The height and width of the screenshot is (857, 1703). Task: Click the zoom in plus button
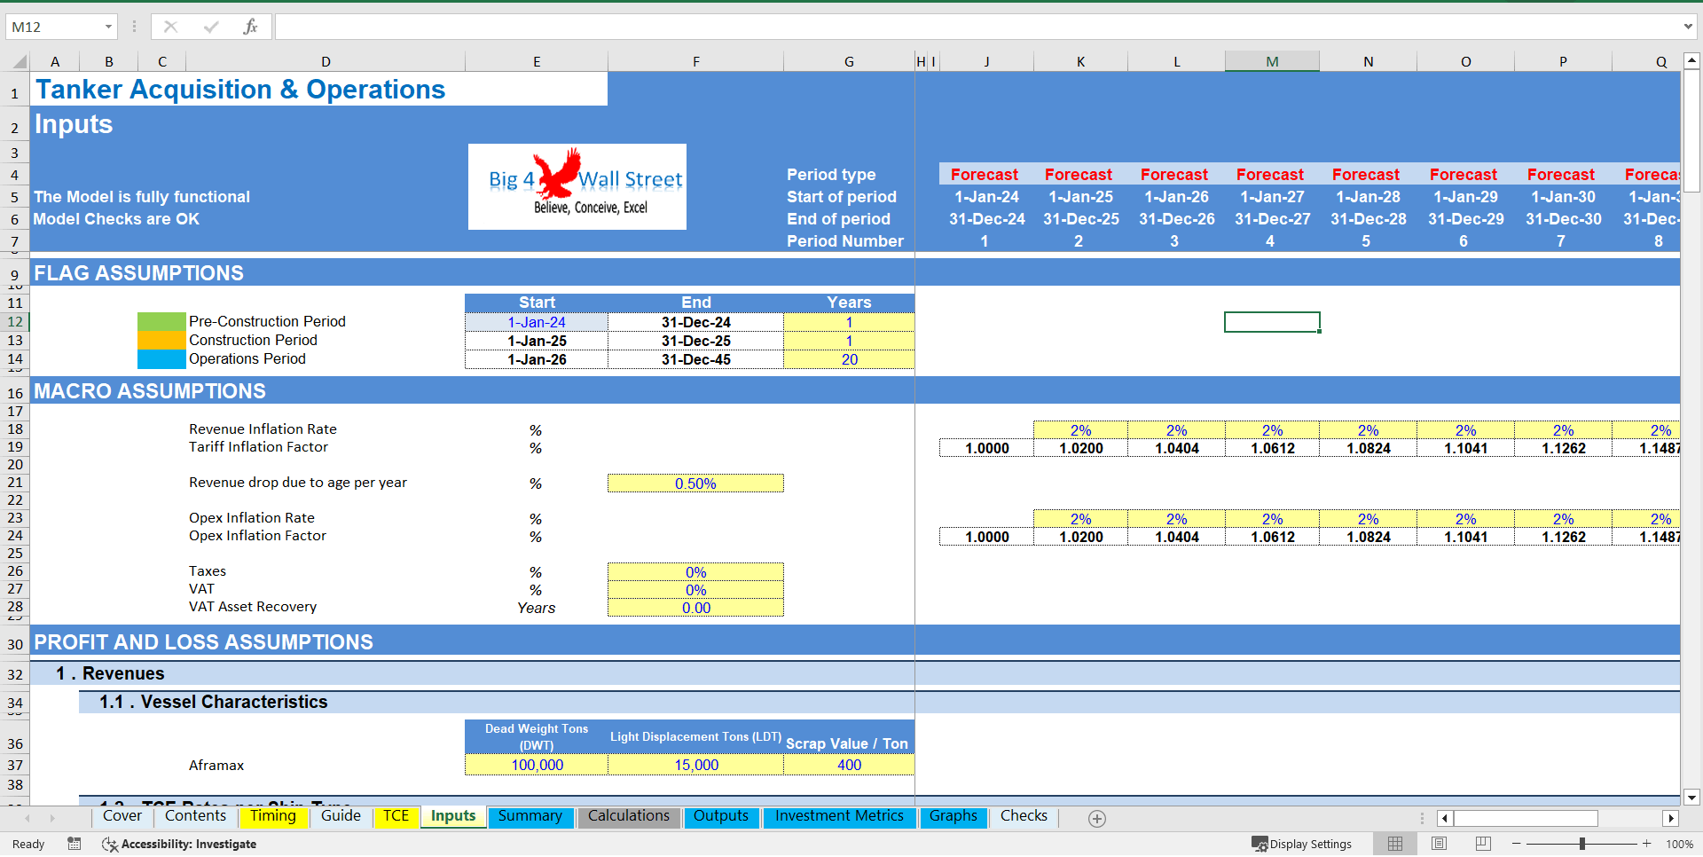pos(1647,844)
